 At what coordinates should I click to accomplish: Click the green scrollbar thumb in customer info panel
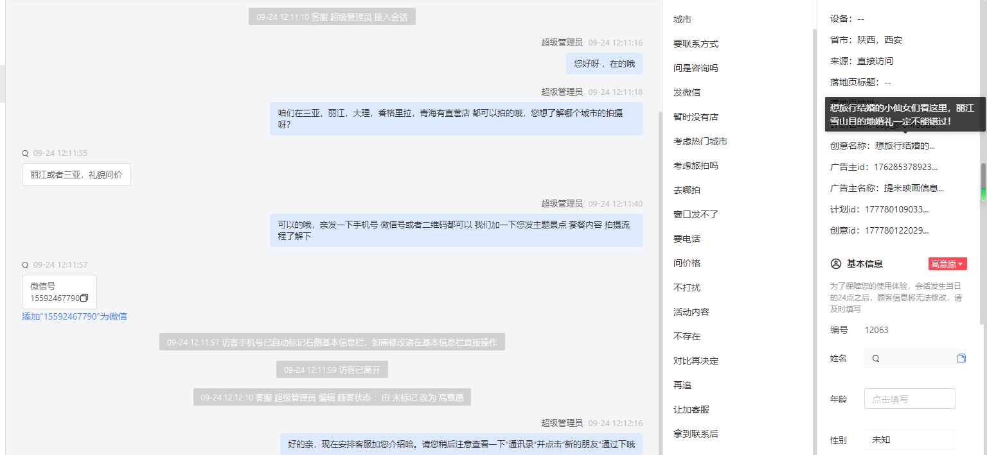pyautogui.click(x=983, y=182)
